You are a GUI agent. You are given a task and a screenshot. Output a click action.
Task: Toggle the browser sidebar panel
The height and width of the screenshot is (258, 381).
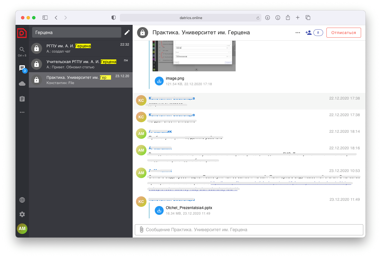(45, 18)
